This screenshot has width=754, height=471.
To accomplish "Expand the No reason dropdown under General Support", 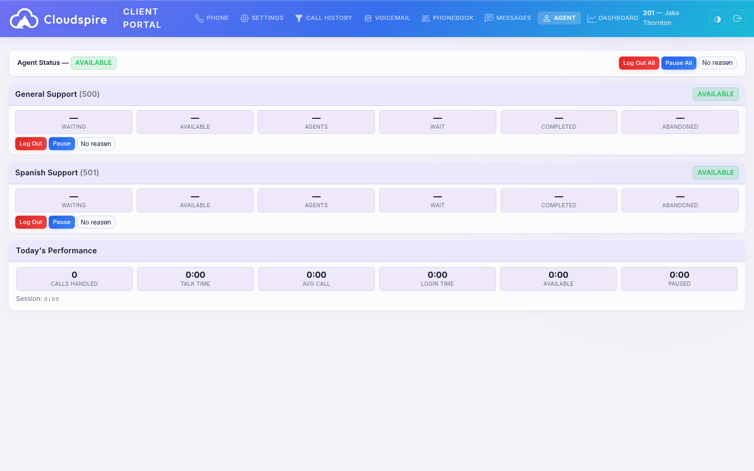I will 96,143.
